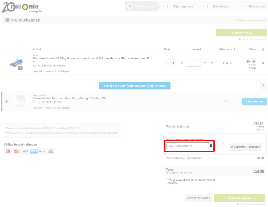This screenshot has height=207, width=268.
Task: Open Solution Speed FF Clay product link
Action: tap(91, 58)
